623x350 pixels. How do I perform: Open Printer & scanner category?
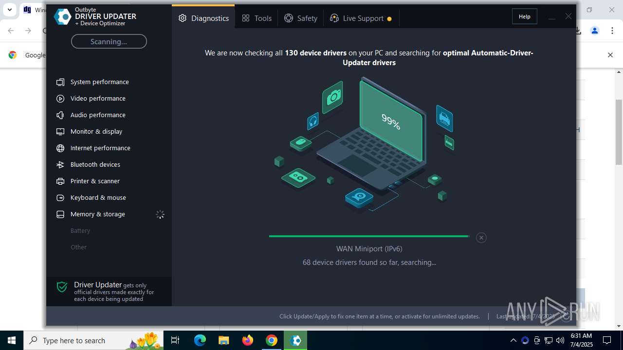tap(95, 181)
